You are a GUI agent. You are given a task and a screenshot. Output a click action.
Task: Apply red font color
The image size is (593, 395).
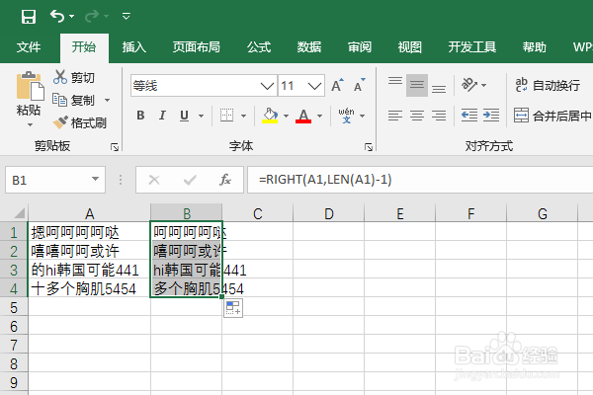(303, 116)
